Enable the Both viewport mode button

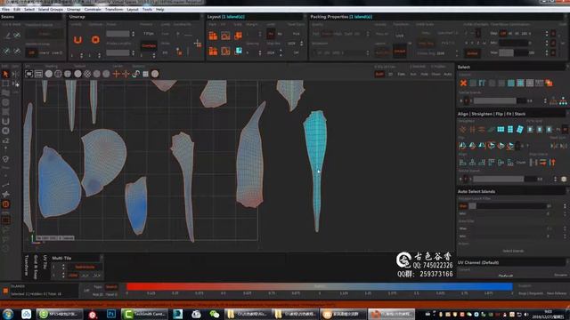[x=379, y=74]
